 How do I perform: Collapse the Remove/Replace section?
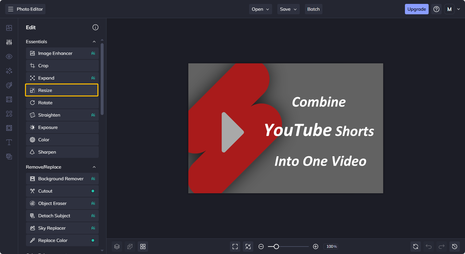(x=94, y=167)
